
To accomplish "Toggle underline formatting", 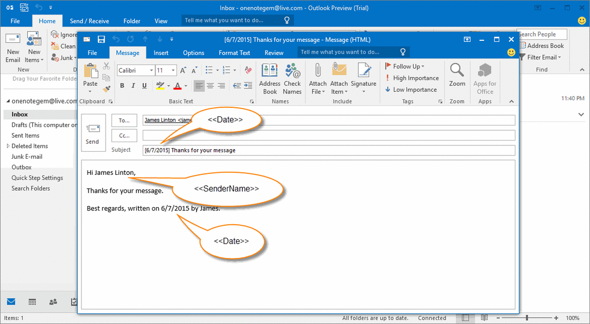I will tap(144, 85).
